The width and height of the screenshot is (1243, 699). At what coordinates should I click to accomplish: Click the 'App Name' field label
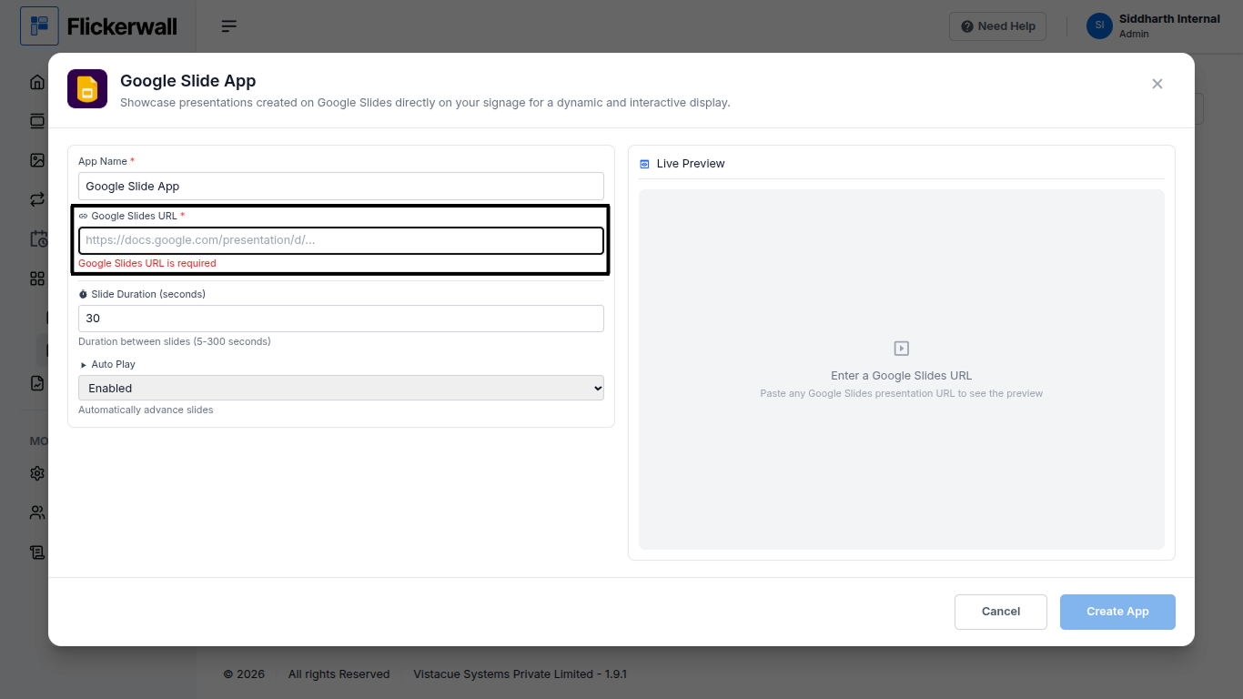pyautogui.click(x=103, y=161)
